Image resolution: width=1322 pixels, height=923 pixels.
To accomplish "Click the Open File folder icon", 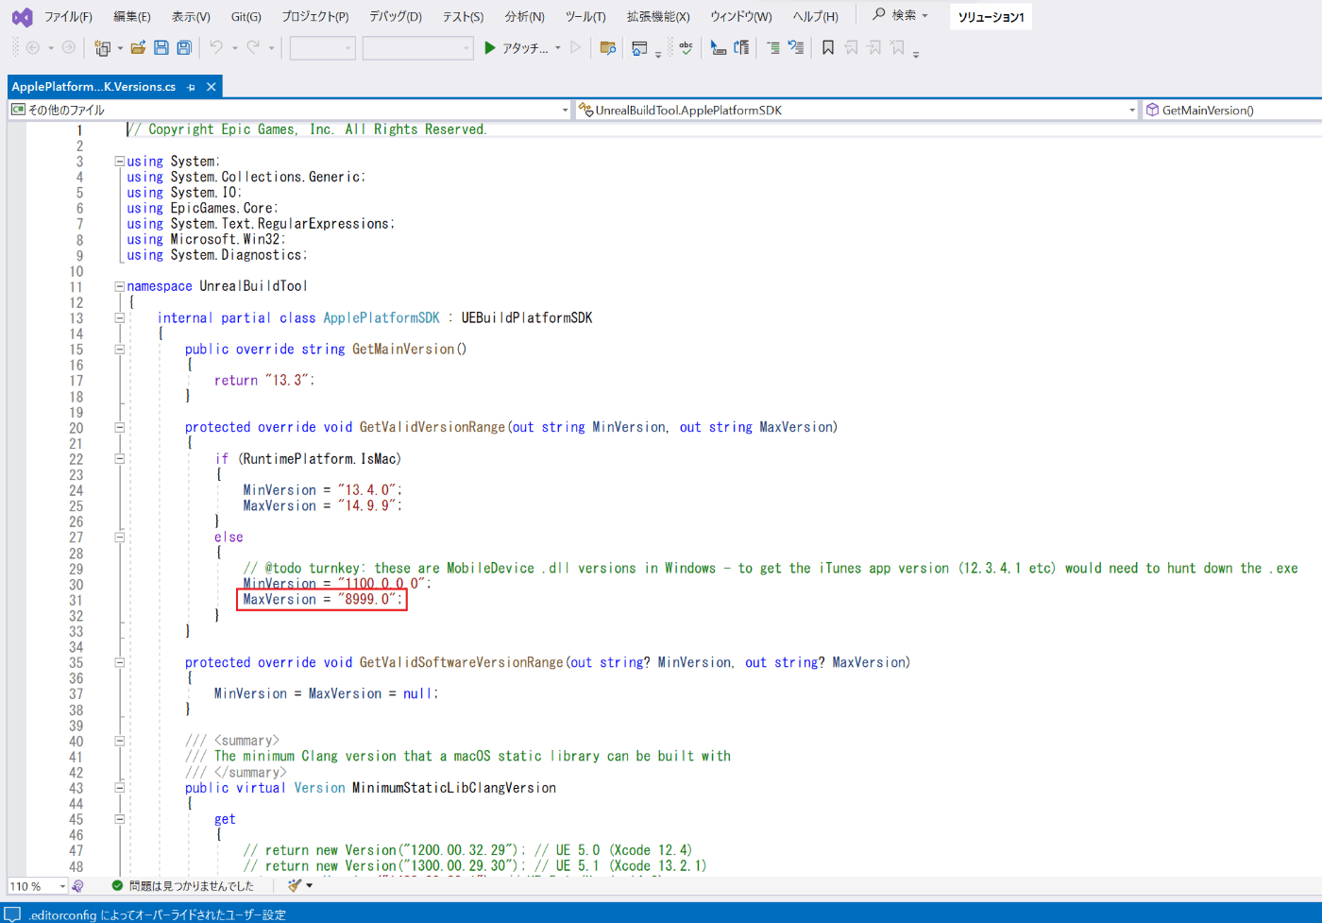I will coord(138,47).
